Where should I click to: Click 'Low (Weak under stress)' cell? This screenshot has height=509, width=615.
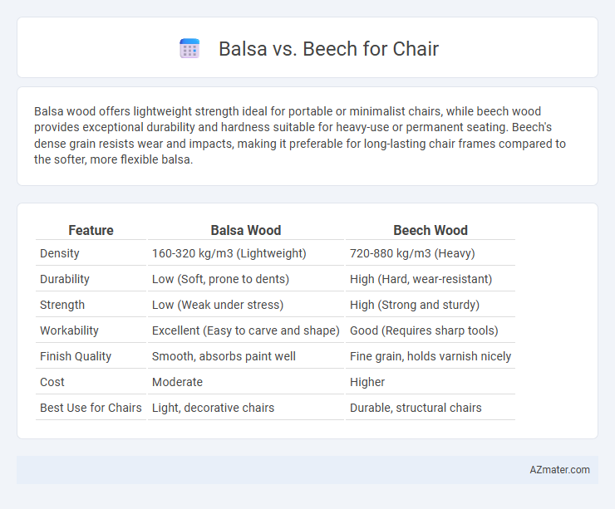246,305
